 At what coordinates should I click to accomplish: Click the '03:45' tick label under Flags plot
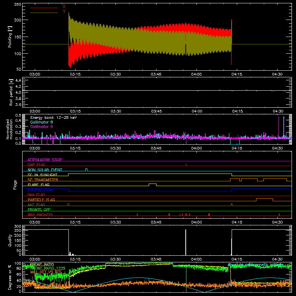[156, 222]
